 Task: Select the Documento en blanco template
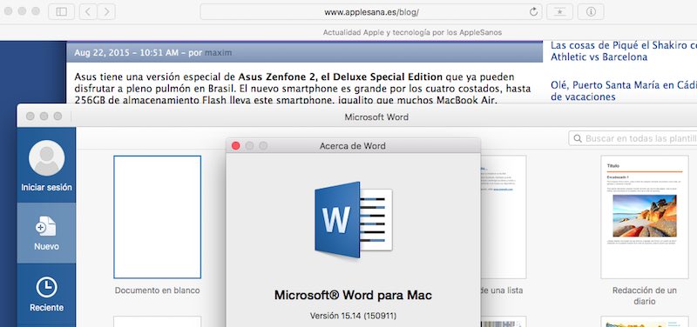(x=158, y=217)
